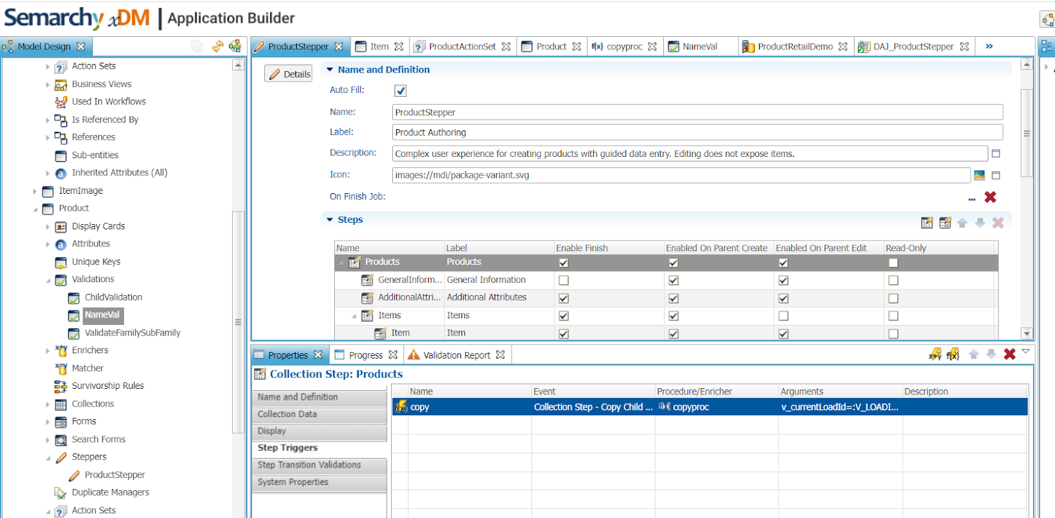Expand the Enrichers tree node

[x=48, y=351]
